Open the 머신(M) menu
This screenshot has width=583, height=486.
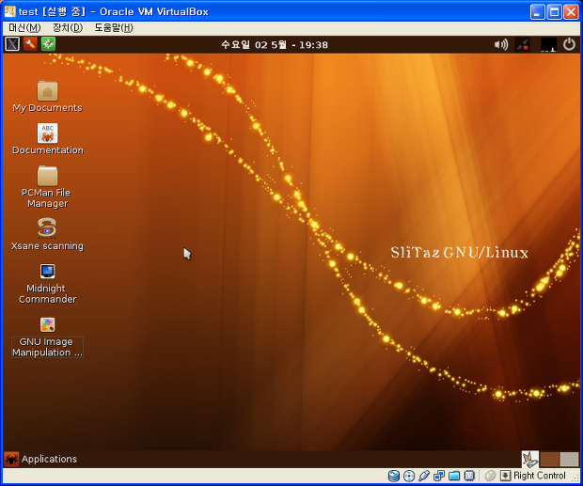24,28
